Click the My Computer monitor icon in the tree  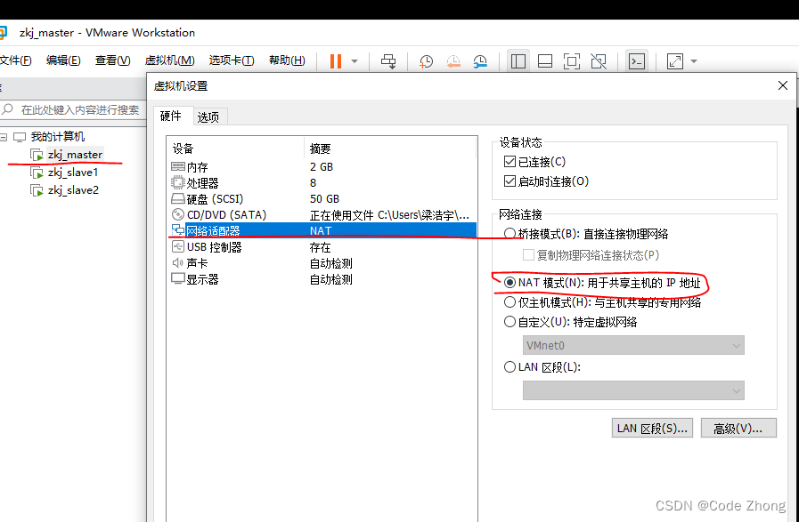click(x=20, y=137)
